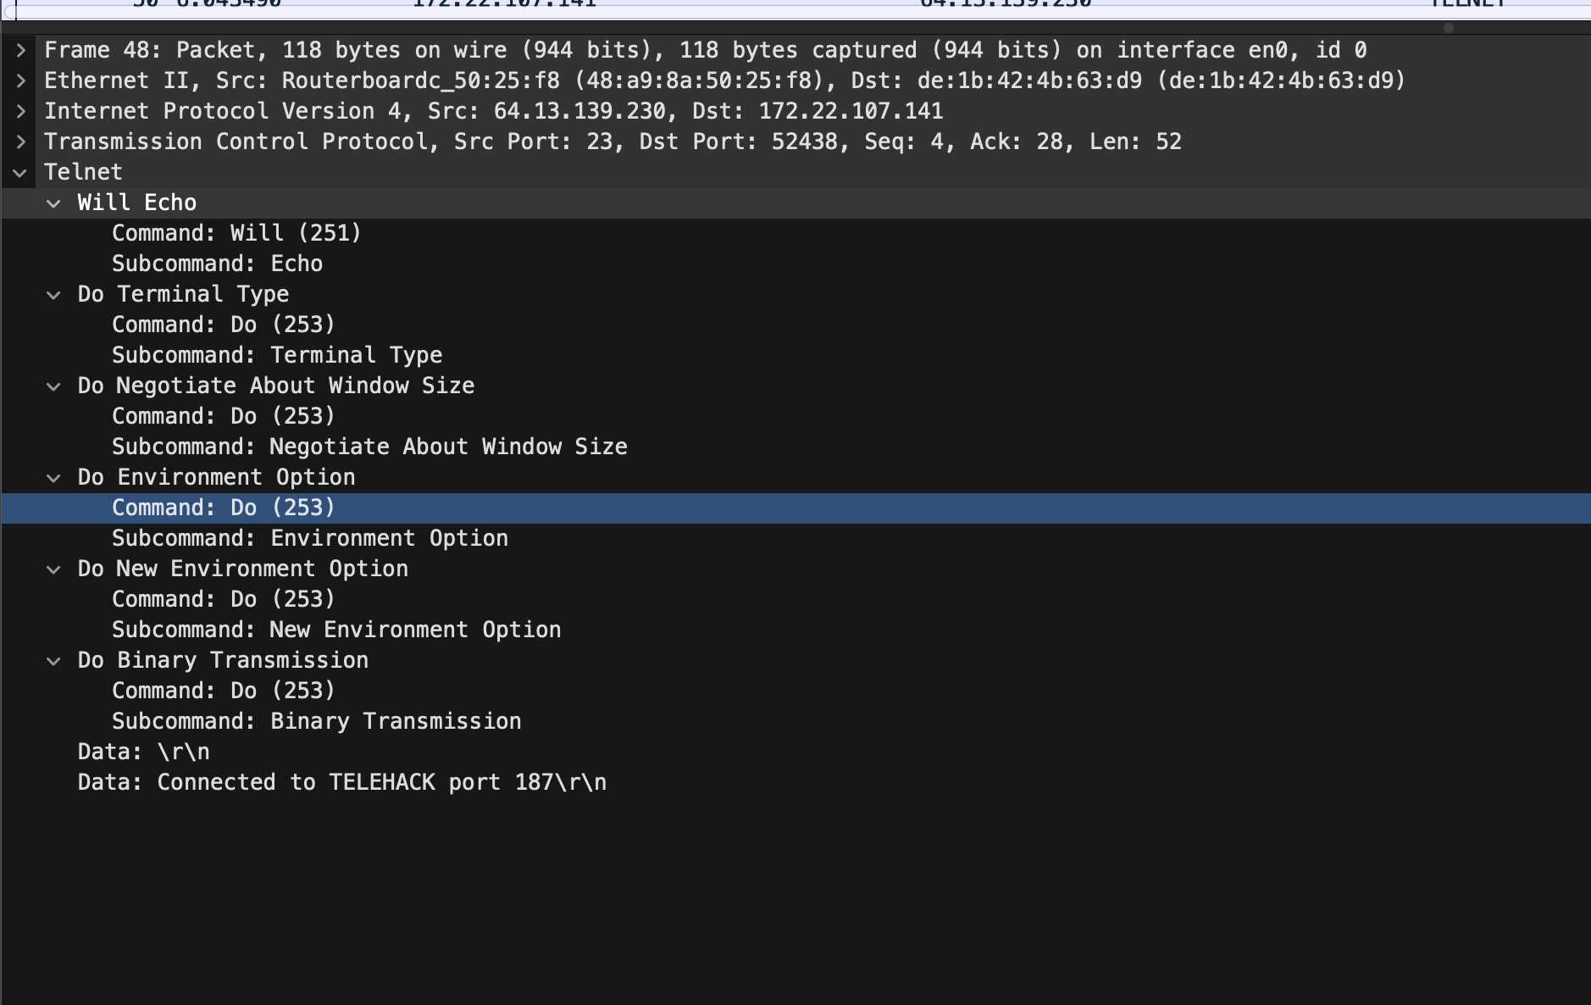Collapse Do Negotiate About Window Size node

53,386
